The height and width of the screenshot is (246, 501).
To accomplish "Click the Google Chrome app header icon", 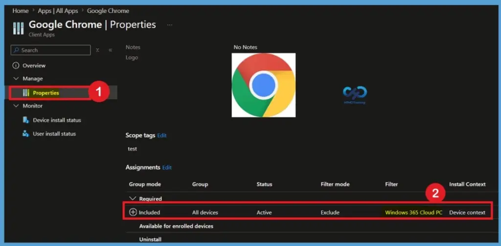I will pos(18,28).
